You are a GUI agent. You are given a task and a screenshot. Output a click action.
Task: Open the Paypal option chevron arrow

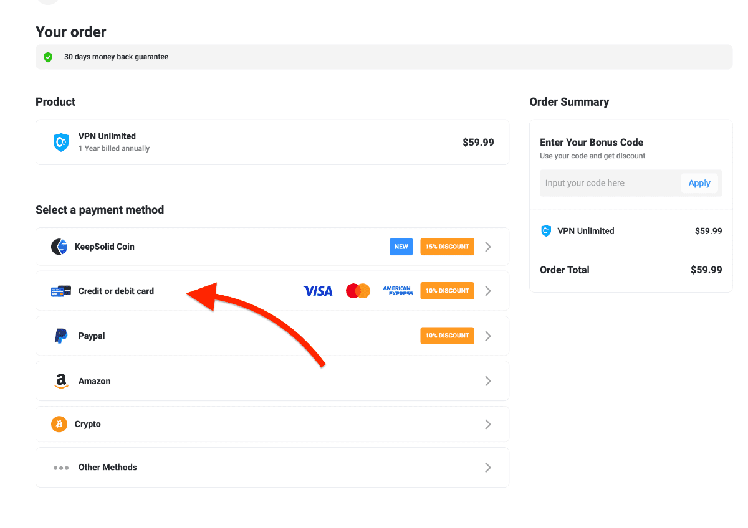(x=488, y=336)
